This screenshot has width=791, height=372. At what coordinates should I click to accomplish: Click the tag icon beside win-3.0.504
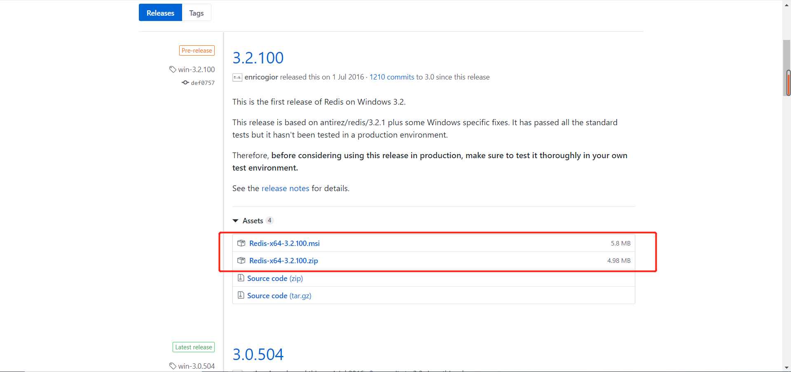coord(173,366)
